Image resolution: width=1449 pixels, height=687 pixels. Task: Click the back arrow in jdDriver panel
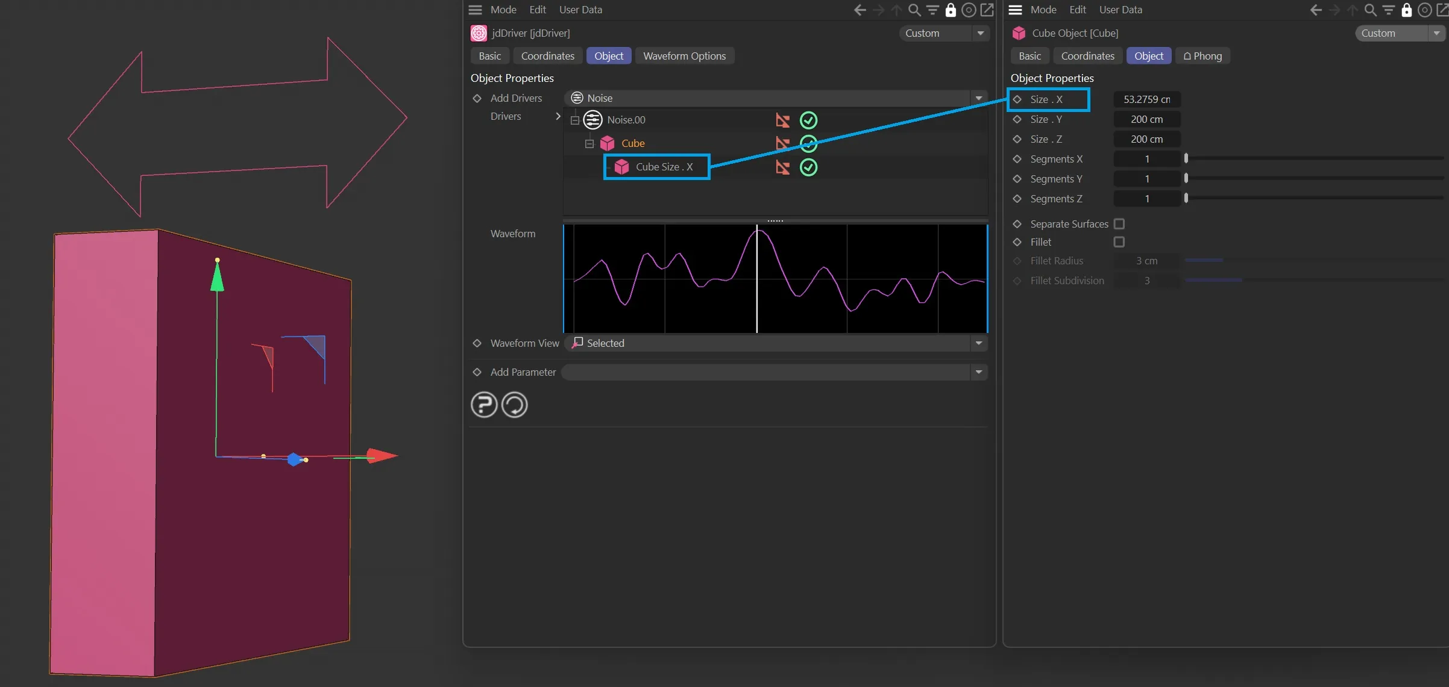860,10
